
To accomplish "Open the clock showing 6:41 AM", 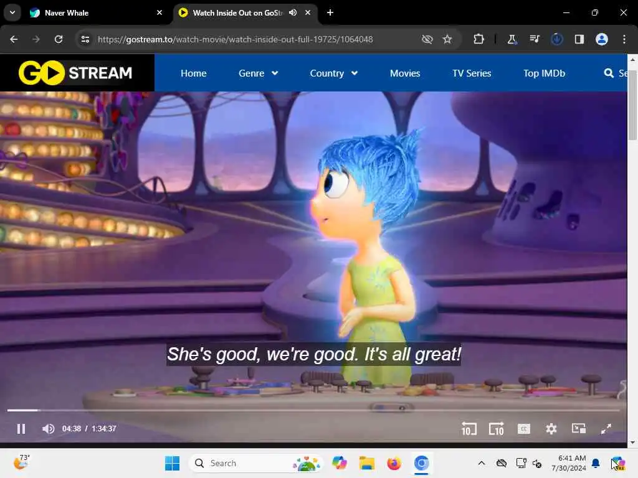I will (569, 463).
